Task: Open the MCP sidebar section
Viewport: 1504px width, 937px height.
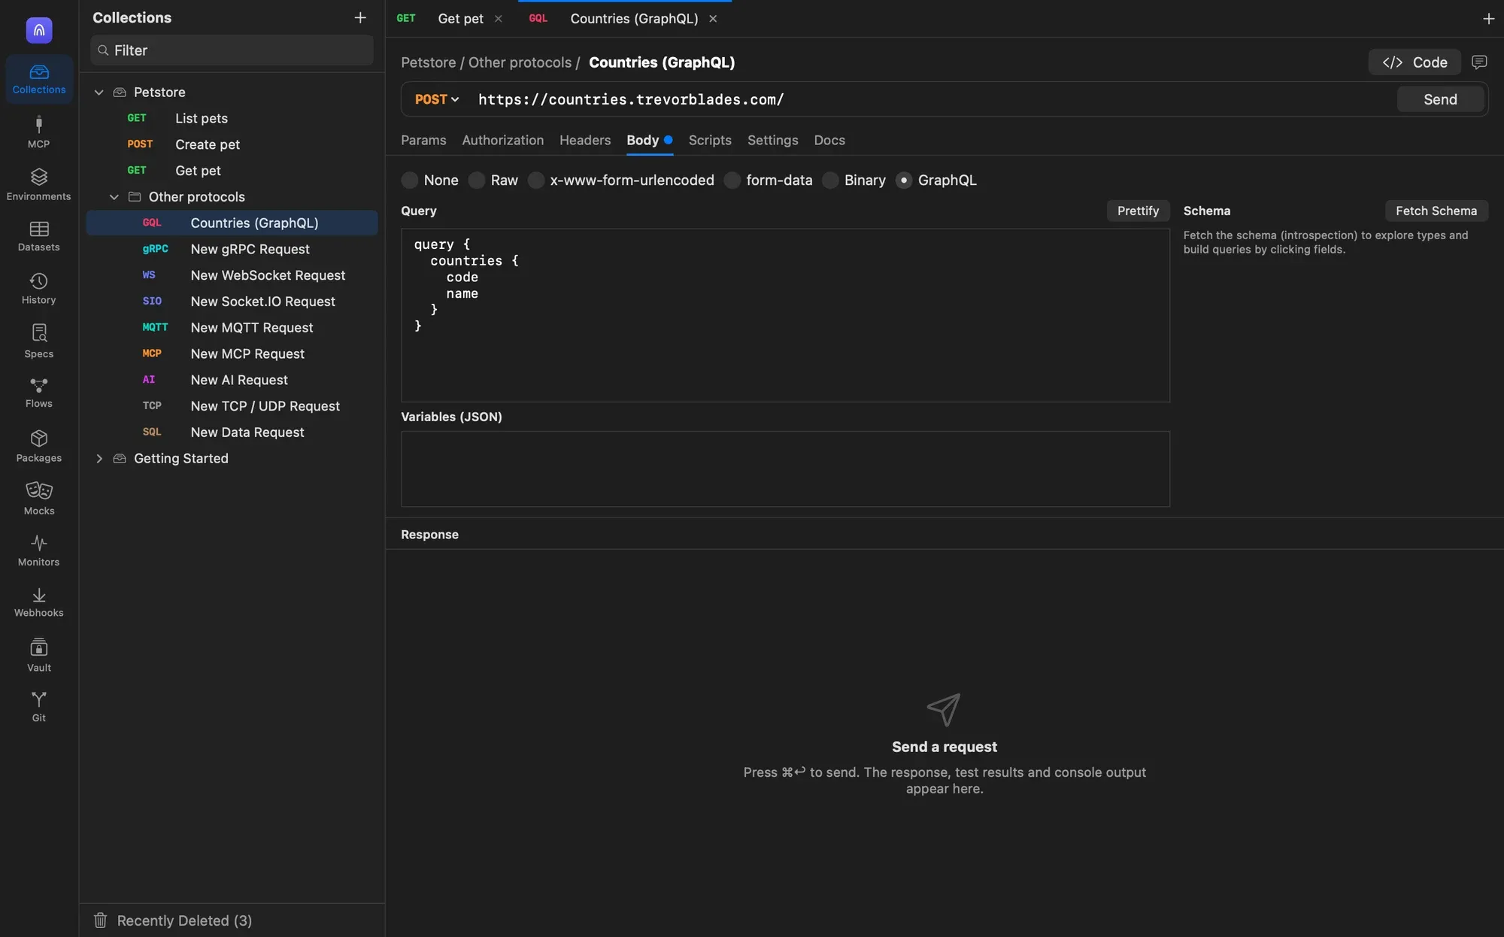Action: point(38,132)
